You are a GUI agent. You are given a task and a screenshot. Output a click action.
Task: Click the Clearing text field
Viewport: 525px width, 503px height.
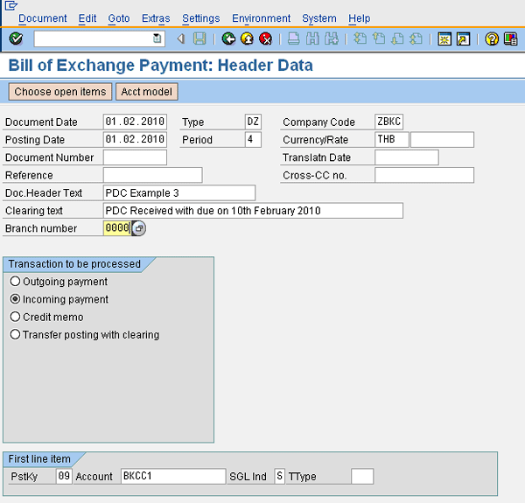(252, 211)
